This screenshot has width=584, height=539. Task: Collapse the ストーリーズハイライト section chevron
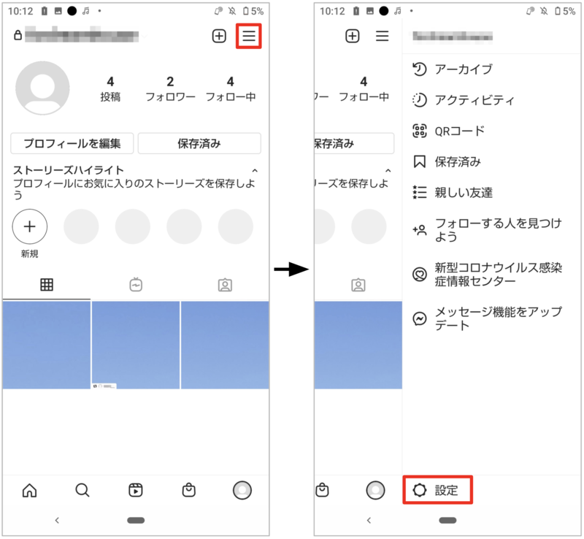click(255, 169)
